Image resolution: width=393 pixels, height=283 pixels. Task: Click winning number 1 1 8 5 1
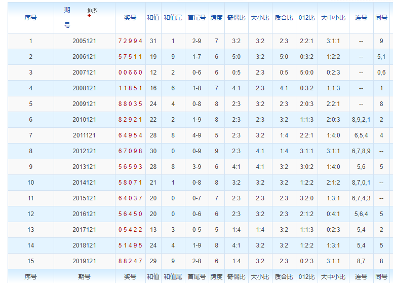coord(130,88)
